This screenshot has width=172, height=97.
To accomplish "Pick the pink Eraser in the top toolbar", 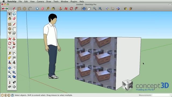I will click(x=42, y=9).
